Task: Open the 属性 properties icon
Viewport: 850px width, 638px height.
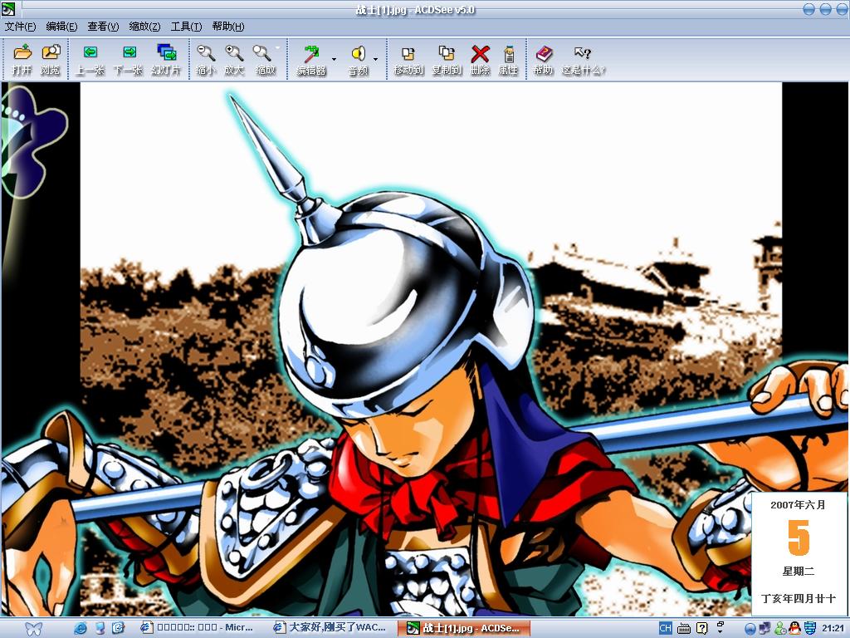Action: click(509, 53)
